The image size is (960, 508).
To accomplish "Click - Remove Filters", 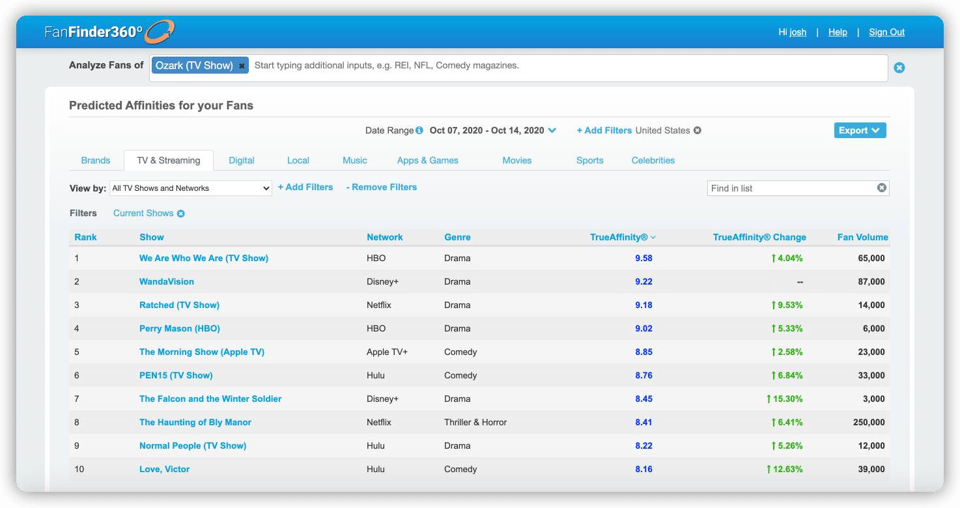I will click(x=382, y=187).
